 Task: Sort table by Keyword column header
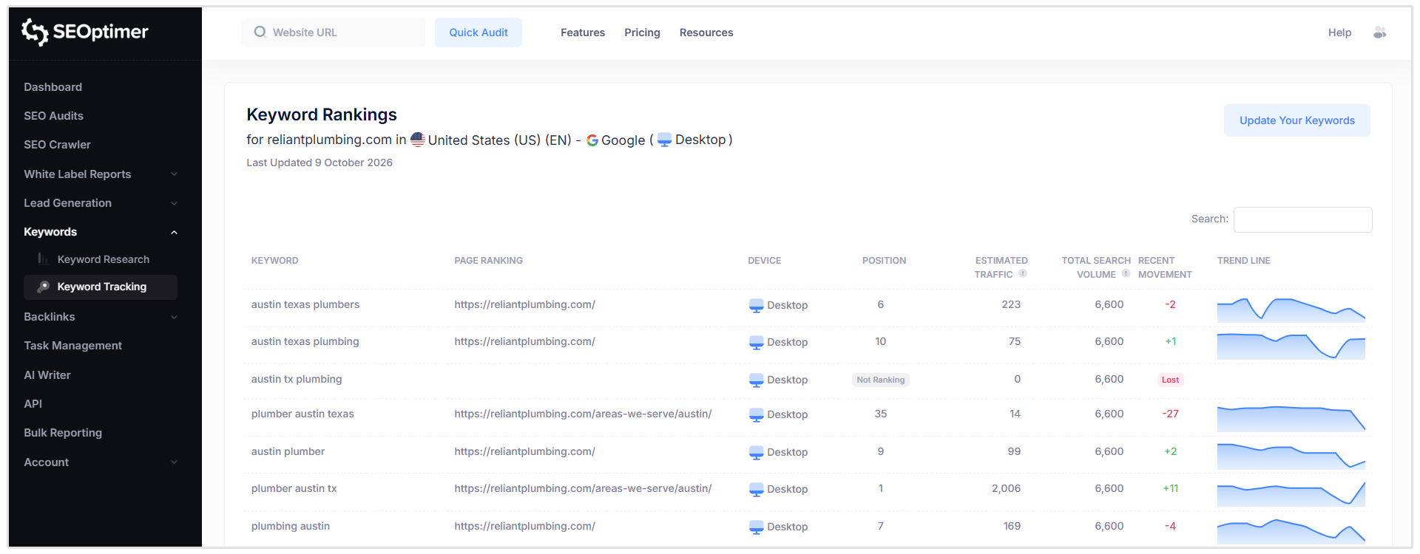click(275, 261)
